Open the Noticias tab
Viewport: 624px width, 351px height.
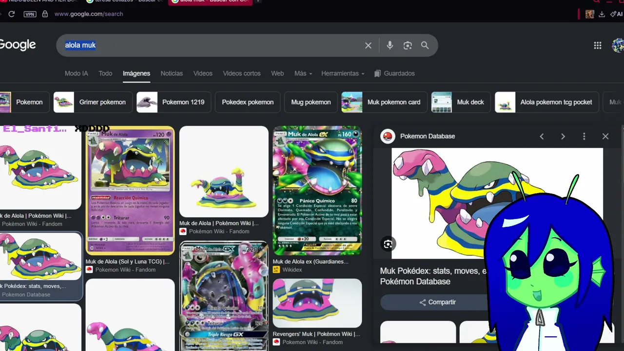coord(172,73)
